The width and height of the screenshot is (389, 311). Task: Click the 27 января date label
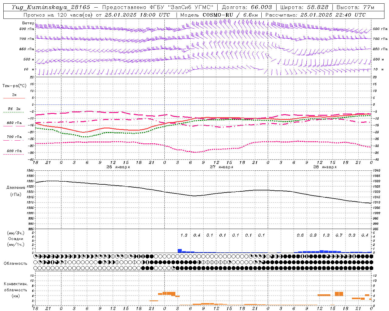tap(222, 167)
